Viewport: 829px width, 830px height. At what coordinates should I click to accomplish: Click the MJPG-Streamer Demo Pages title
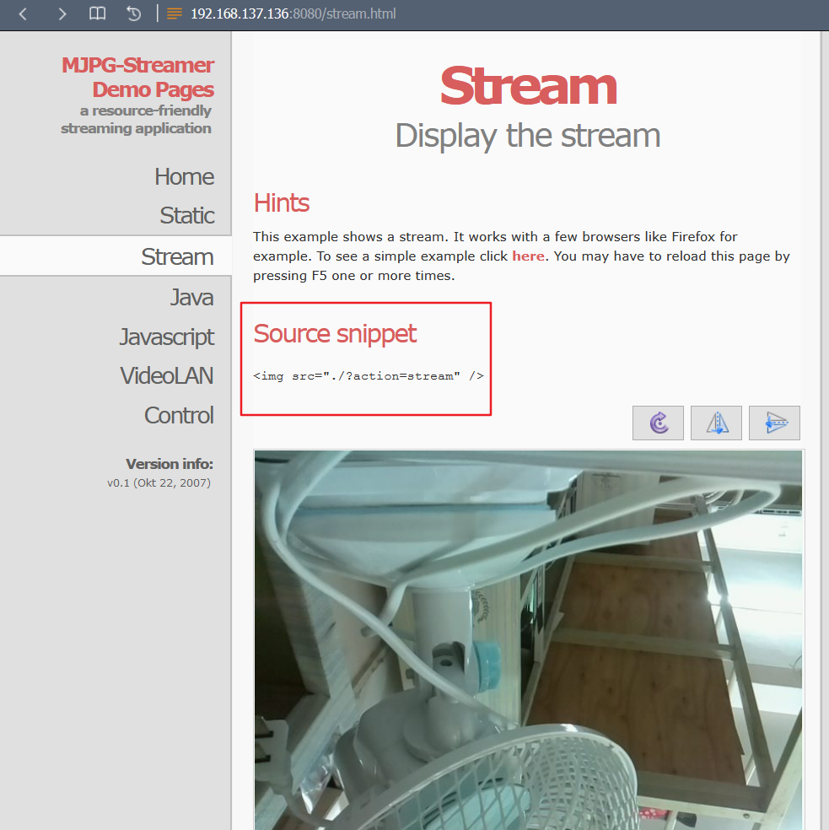[137, 78]
